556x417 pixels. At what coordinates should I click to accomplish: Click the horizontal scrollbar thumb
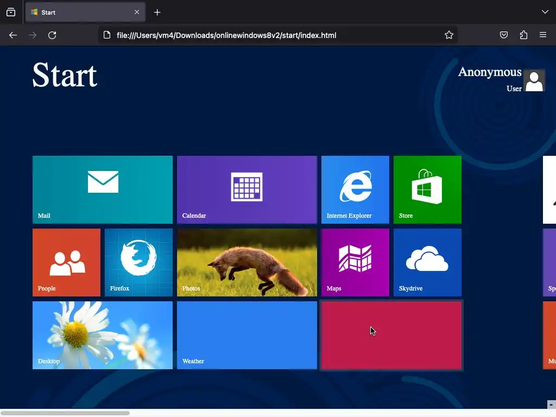(65, 413)
